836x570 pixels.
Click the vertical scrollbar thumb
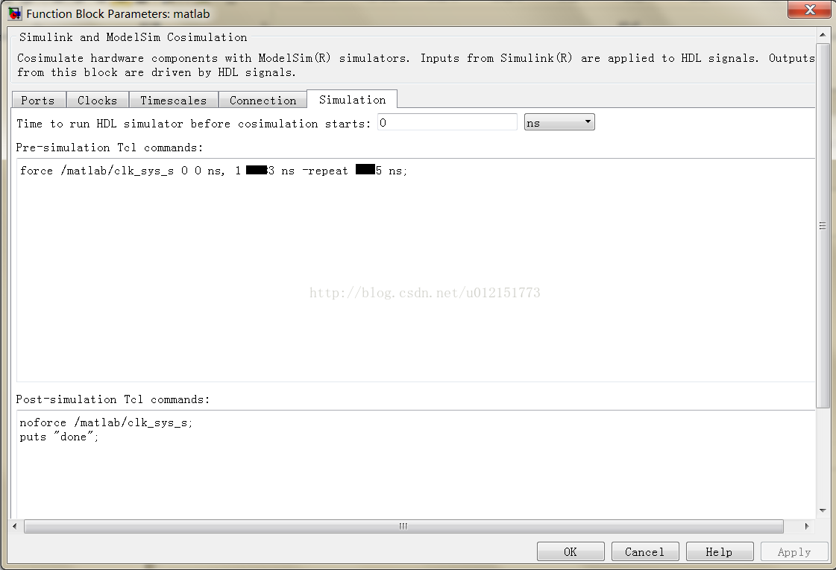823,226
